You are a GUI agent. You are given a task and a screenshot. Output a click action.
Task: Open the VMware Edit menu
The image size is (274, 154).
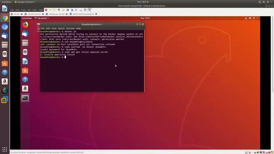17,10
